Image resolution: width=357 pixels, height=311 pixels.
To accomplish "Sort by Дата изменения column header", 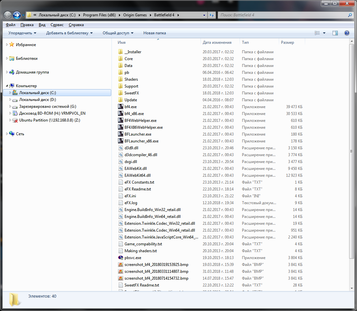I will point(217,42).
